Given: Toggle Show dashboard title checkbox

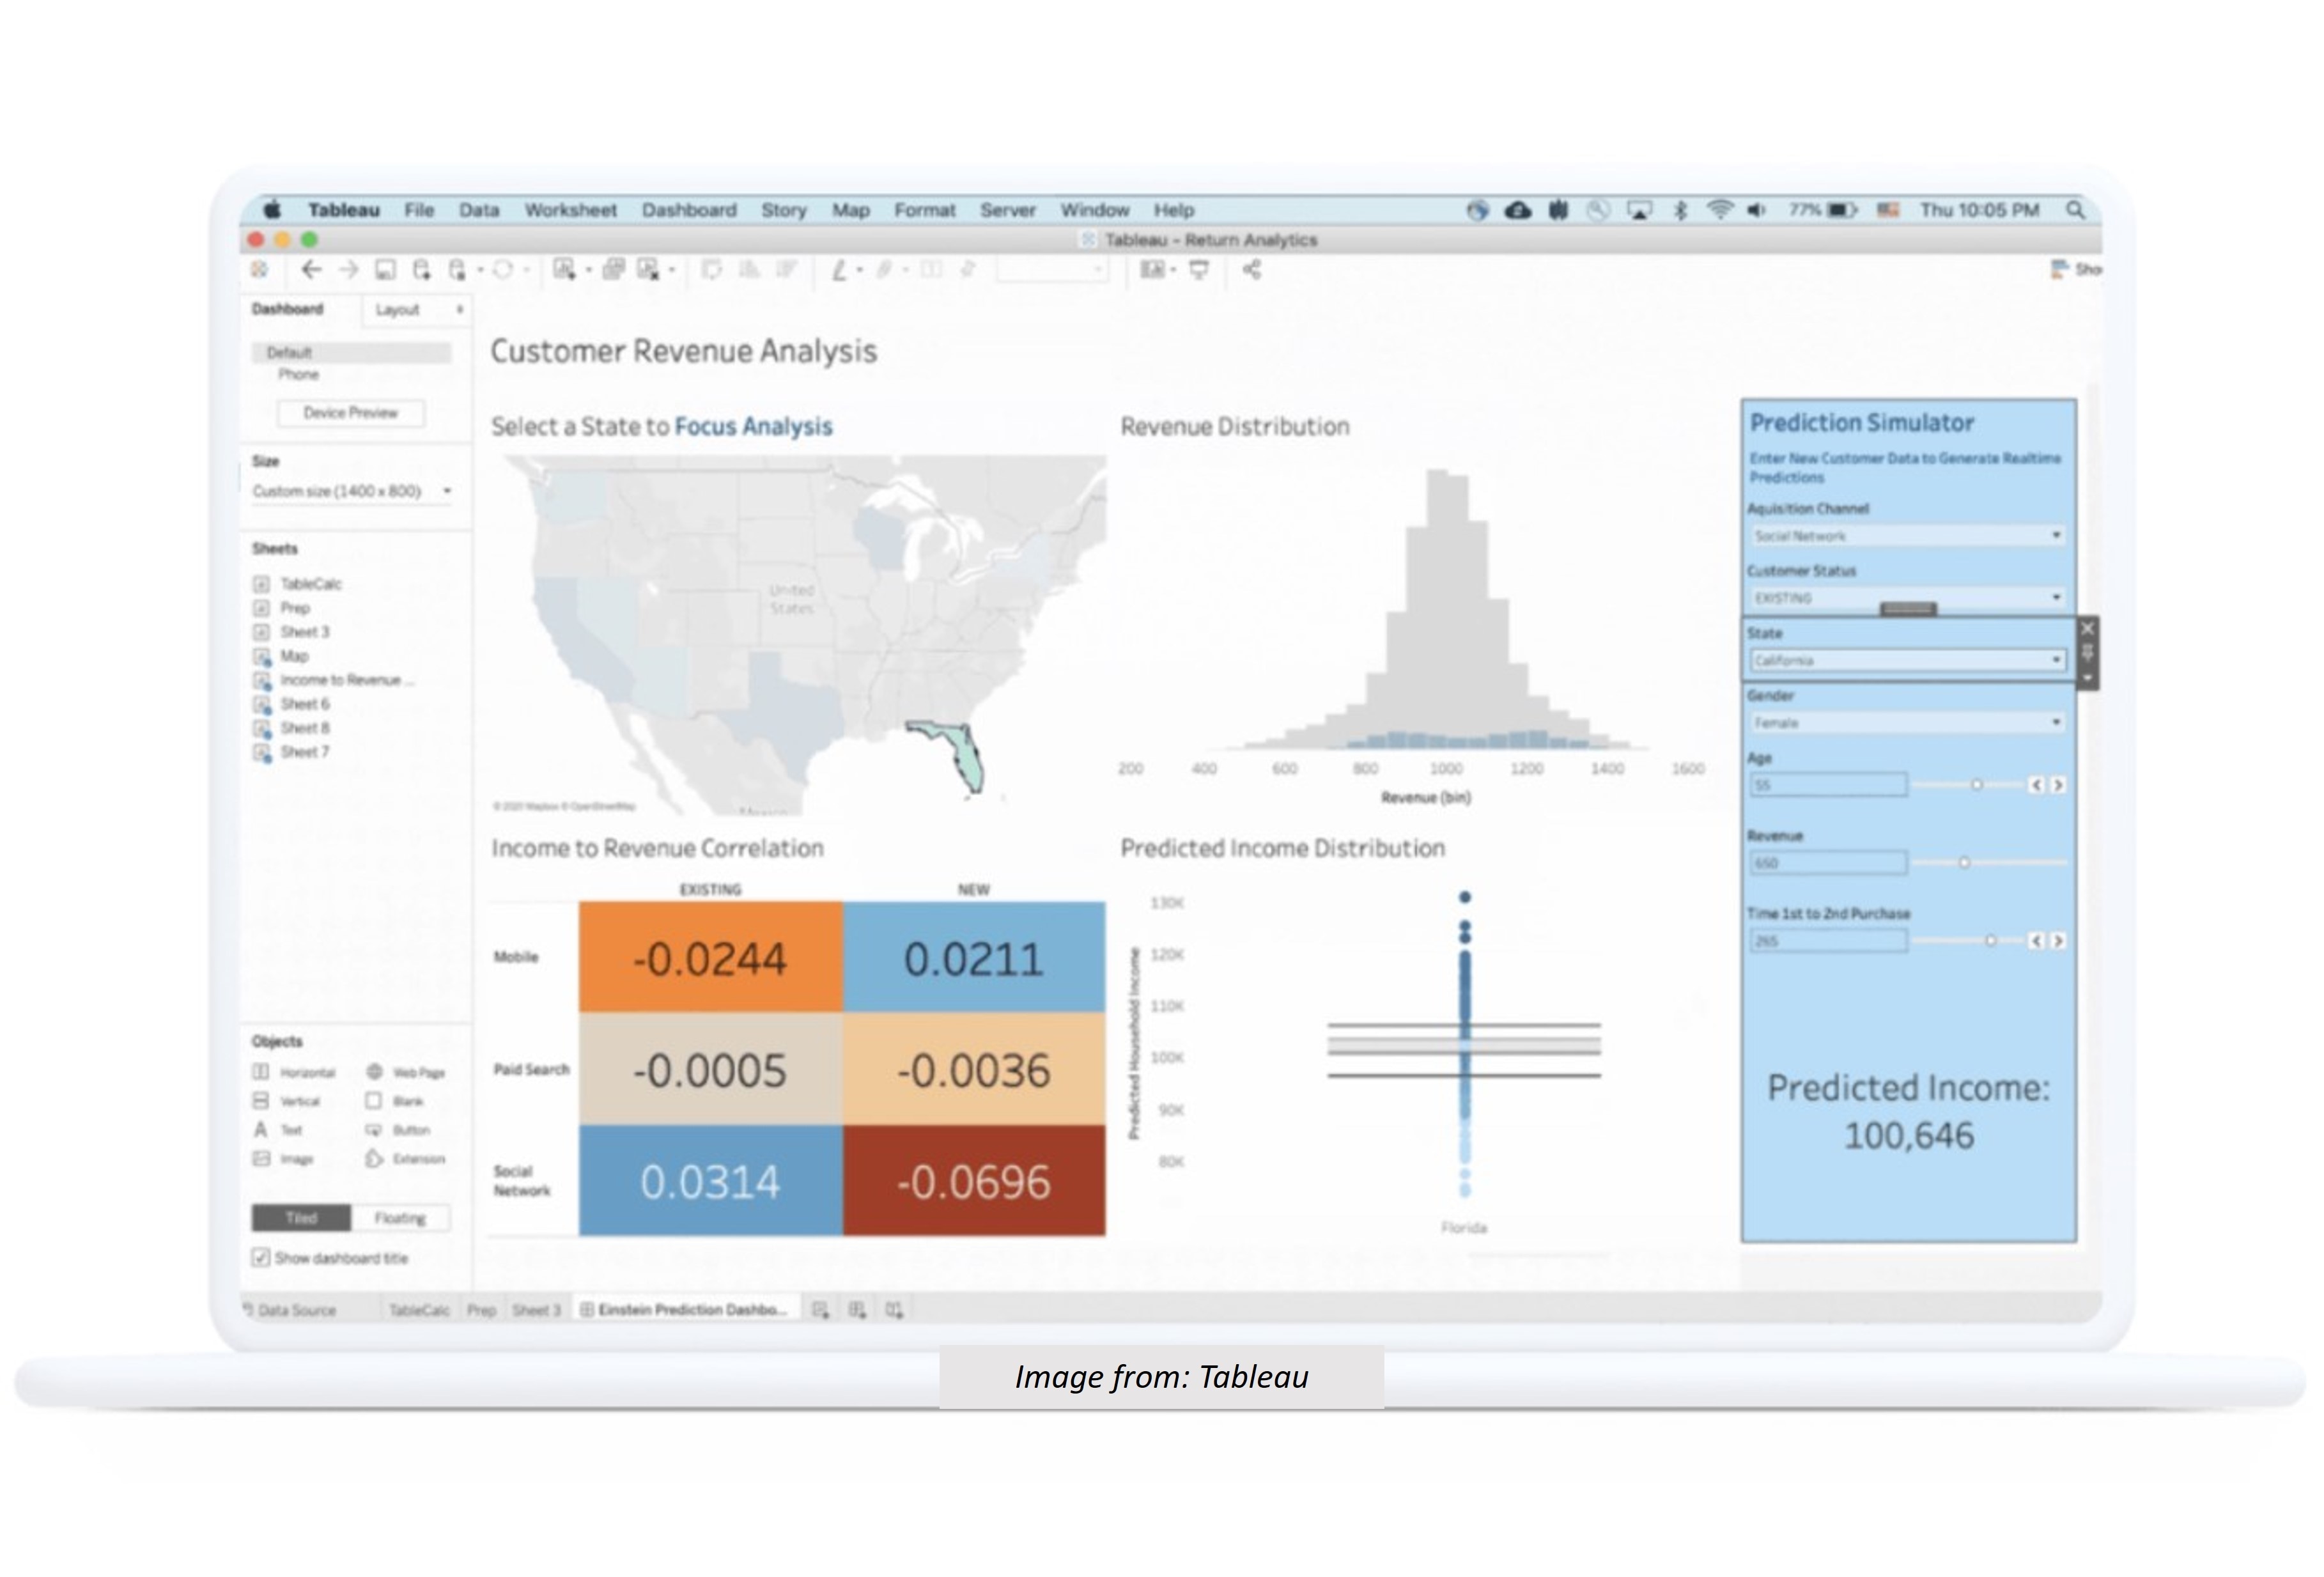Looking at the screenshot, I should 261,1257.
